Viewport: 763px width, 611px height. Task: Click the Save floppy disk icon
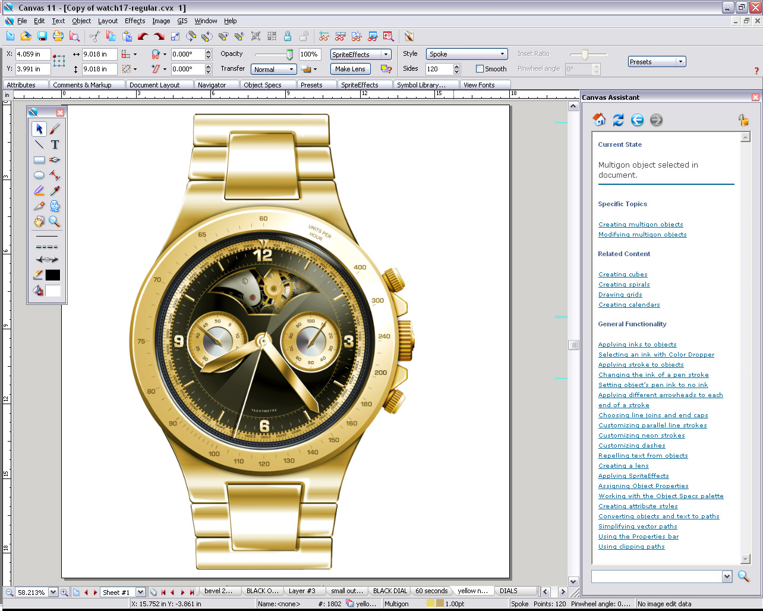click(42, 36)
